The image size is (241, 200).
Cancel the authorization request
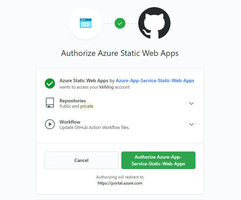82,160
